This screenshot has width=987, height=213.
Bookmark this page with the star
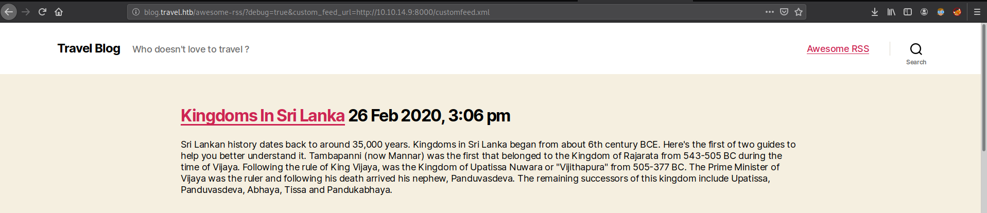tap(799, 12)
